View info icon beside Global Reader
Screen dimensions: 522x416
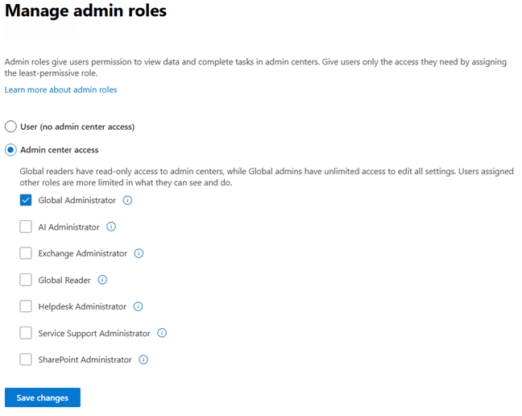(102, 280)
